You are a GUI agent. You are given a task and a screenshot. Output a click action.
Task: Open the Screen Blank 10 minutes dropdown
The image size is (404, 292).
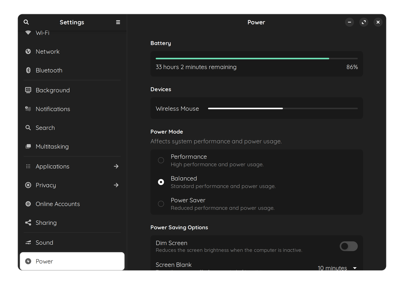[x=337, y=268]
